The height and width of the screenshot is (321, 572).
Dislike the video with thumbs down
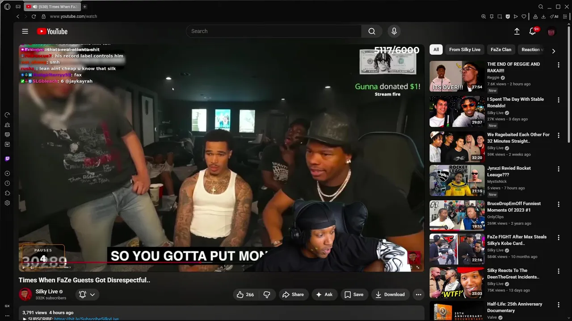tap(267, 294)
